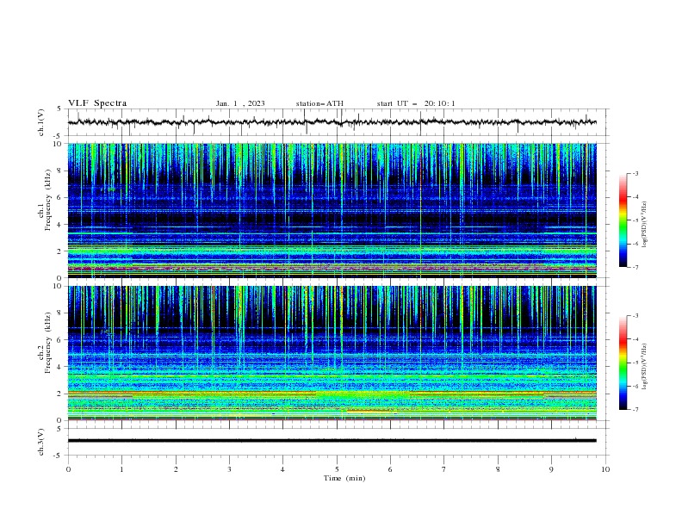Click the "ch.1(V)" axis label
The image size is (682, 527).
click(41, 122)
